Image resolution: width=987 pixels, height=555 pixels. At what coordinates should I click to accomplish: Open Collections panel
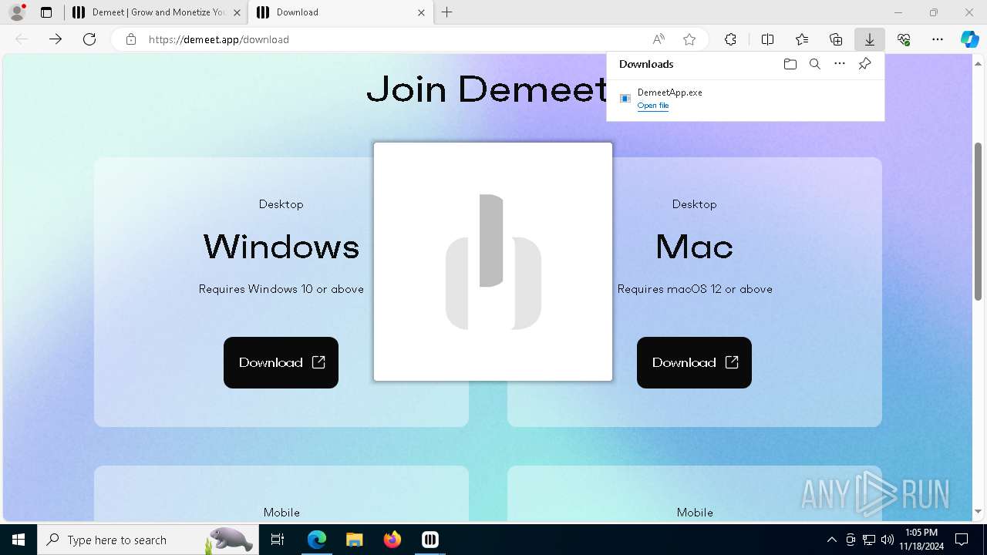coord(836,39)
